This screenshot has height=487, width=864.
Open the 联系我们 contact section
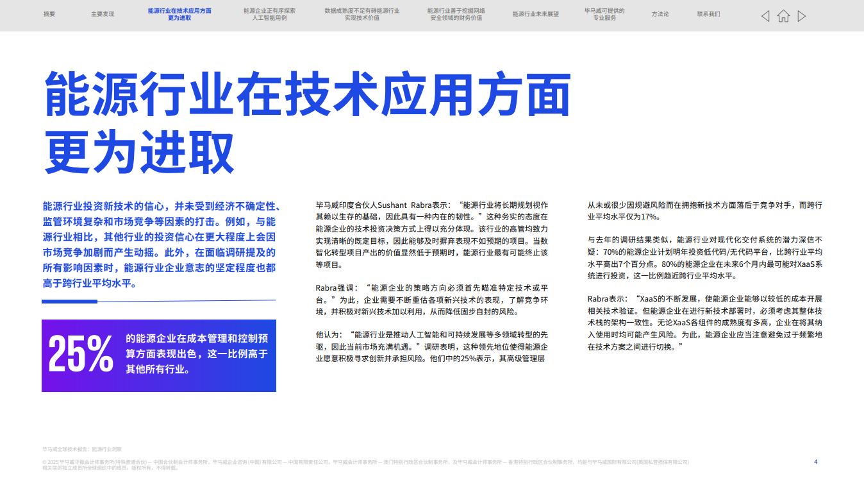click(x=707, y=13)
